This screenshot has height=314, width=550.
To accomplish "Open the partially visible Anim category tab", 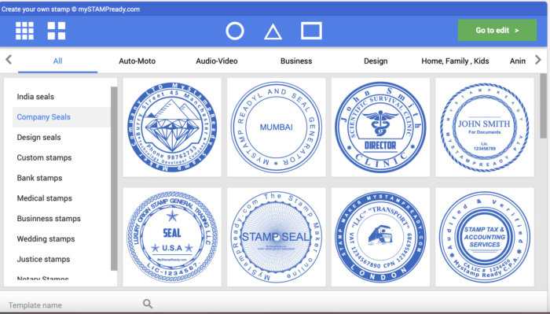I will point(517,61).
